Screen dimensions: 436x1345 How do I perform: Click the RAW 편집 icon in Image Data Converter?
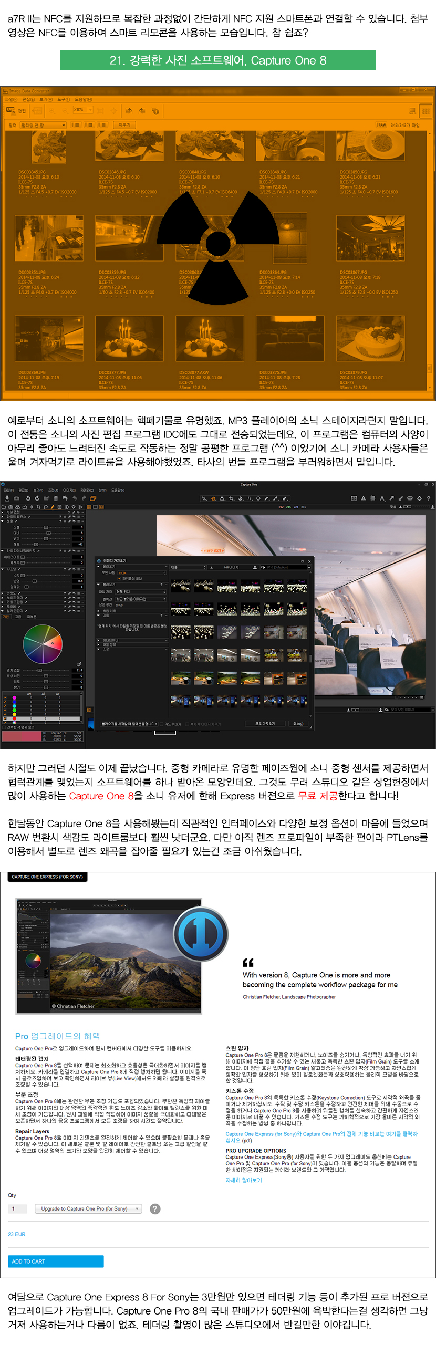click(x=15, y=111)
